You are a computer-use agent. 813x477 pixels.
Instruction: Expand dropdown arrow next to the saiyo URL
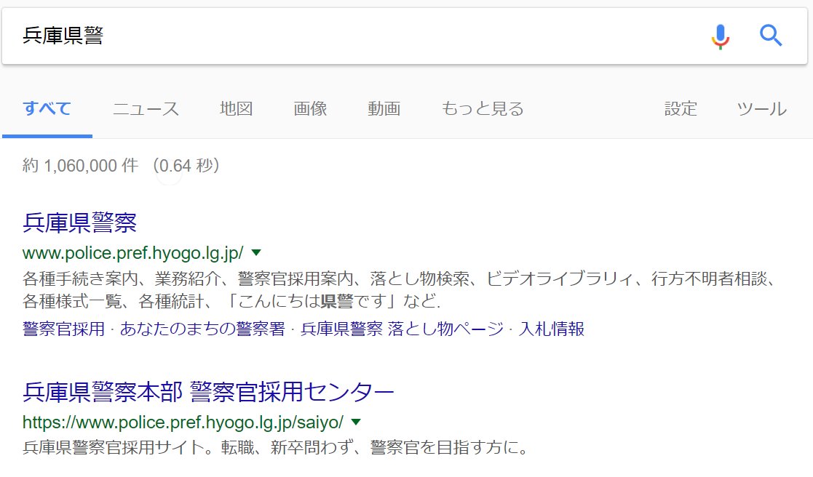[356, 422]
